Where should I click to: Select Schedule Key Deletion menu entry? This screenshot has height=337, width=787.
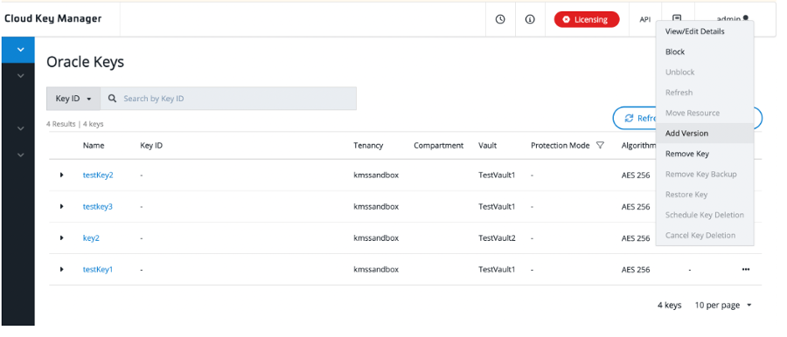pyautogui.click(x=704, y=215)
